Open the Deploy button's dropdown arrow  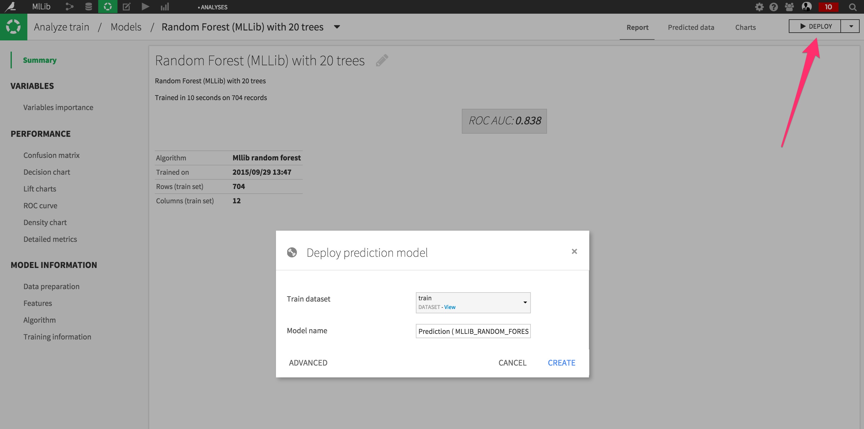click(851, 26)
